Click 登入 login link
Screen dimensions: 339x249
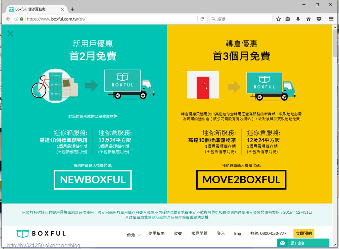coord(221,233)
